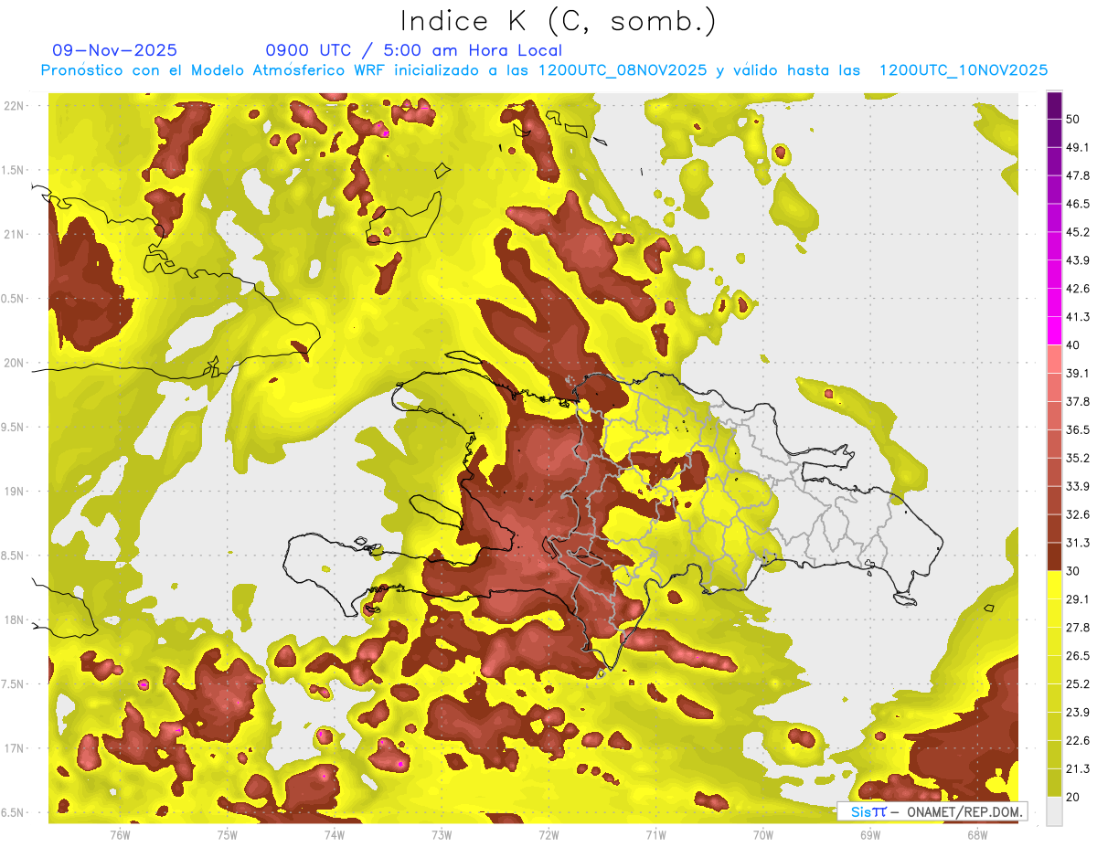Pick the bright yellow swatch between 29.1 and 30
The width and height of the screenshot is (1097, 847).
tap(1054, 585)
